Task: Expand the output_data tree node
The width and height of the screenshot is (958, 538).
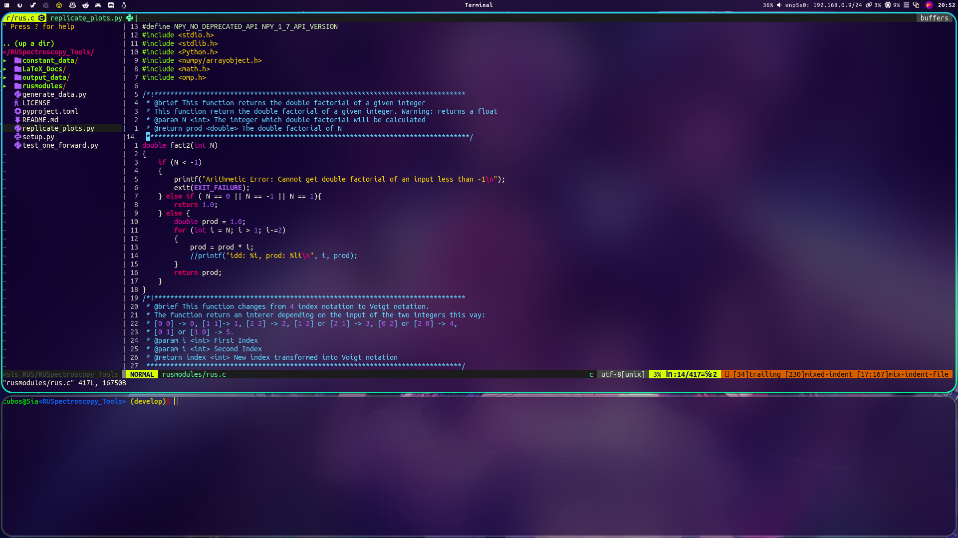Action: (5, 77)
